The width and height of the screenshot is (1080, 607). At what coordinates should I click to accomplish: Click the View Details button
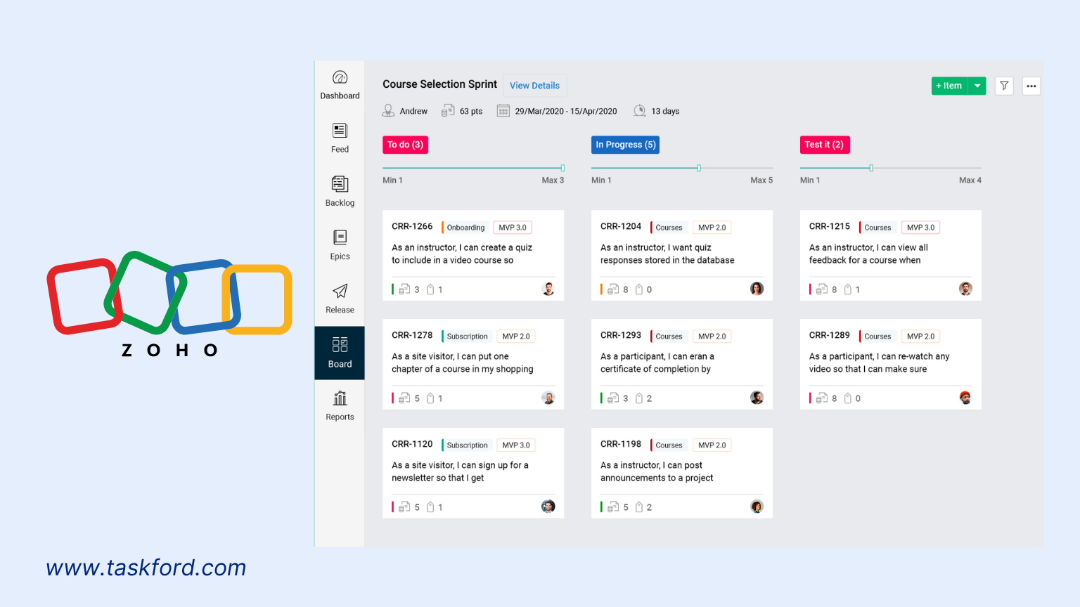(534, 85)
